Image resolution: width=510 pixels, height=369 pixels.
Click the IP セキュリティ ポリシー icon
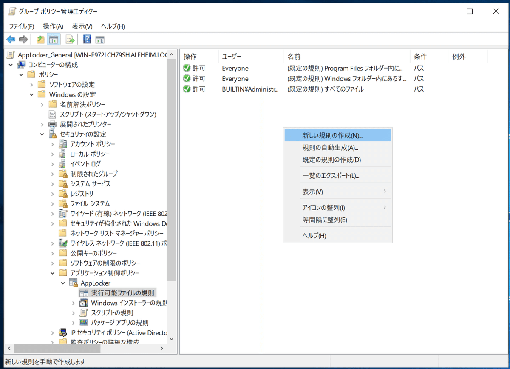[x=63, y=333]
